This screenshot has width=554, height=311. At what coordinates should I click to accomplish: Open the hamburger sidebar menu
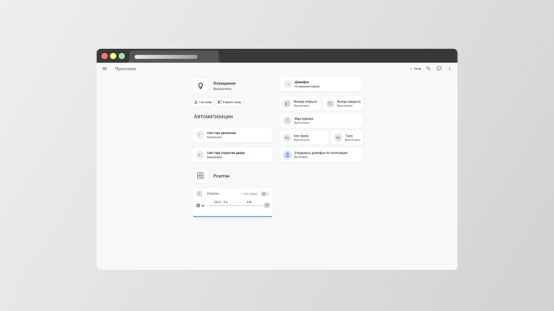tap(104, 69)
